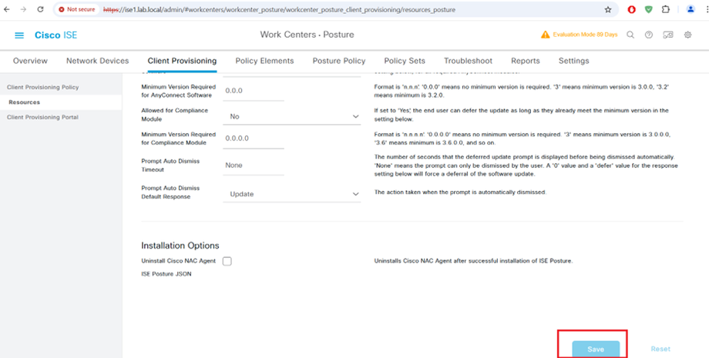Go to the Troubleshoot tab
Screen dimensions: 709x358
pyautogui.click(x=468, y=61)
